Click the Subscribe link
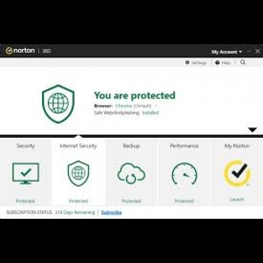This screenshot has height=263, width=263. (x=112, y=213)
